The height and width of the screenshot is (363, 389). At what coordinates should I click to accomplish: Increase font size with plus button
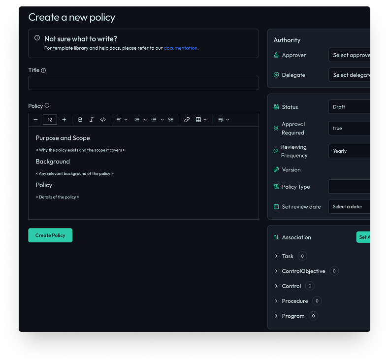coord(64,120)
